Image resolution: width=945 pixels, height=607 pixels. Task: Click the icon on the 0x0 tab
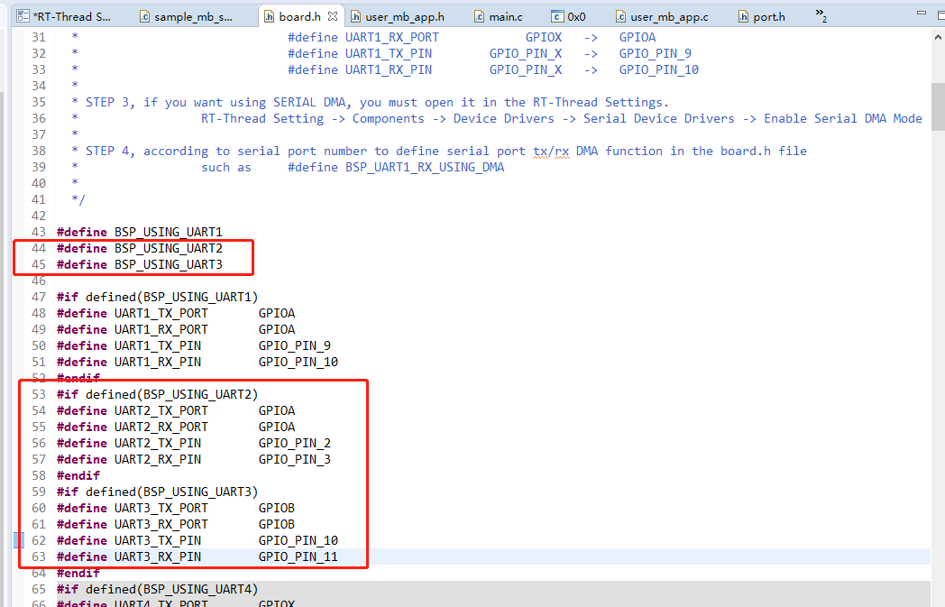(x=555, y=15)
